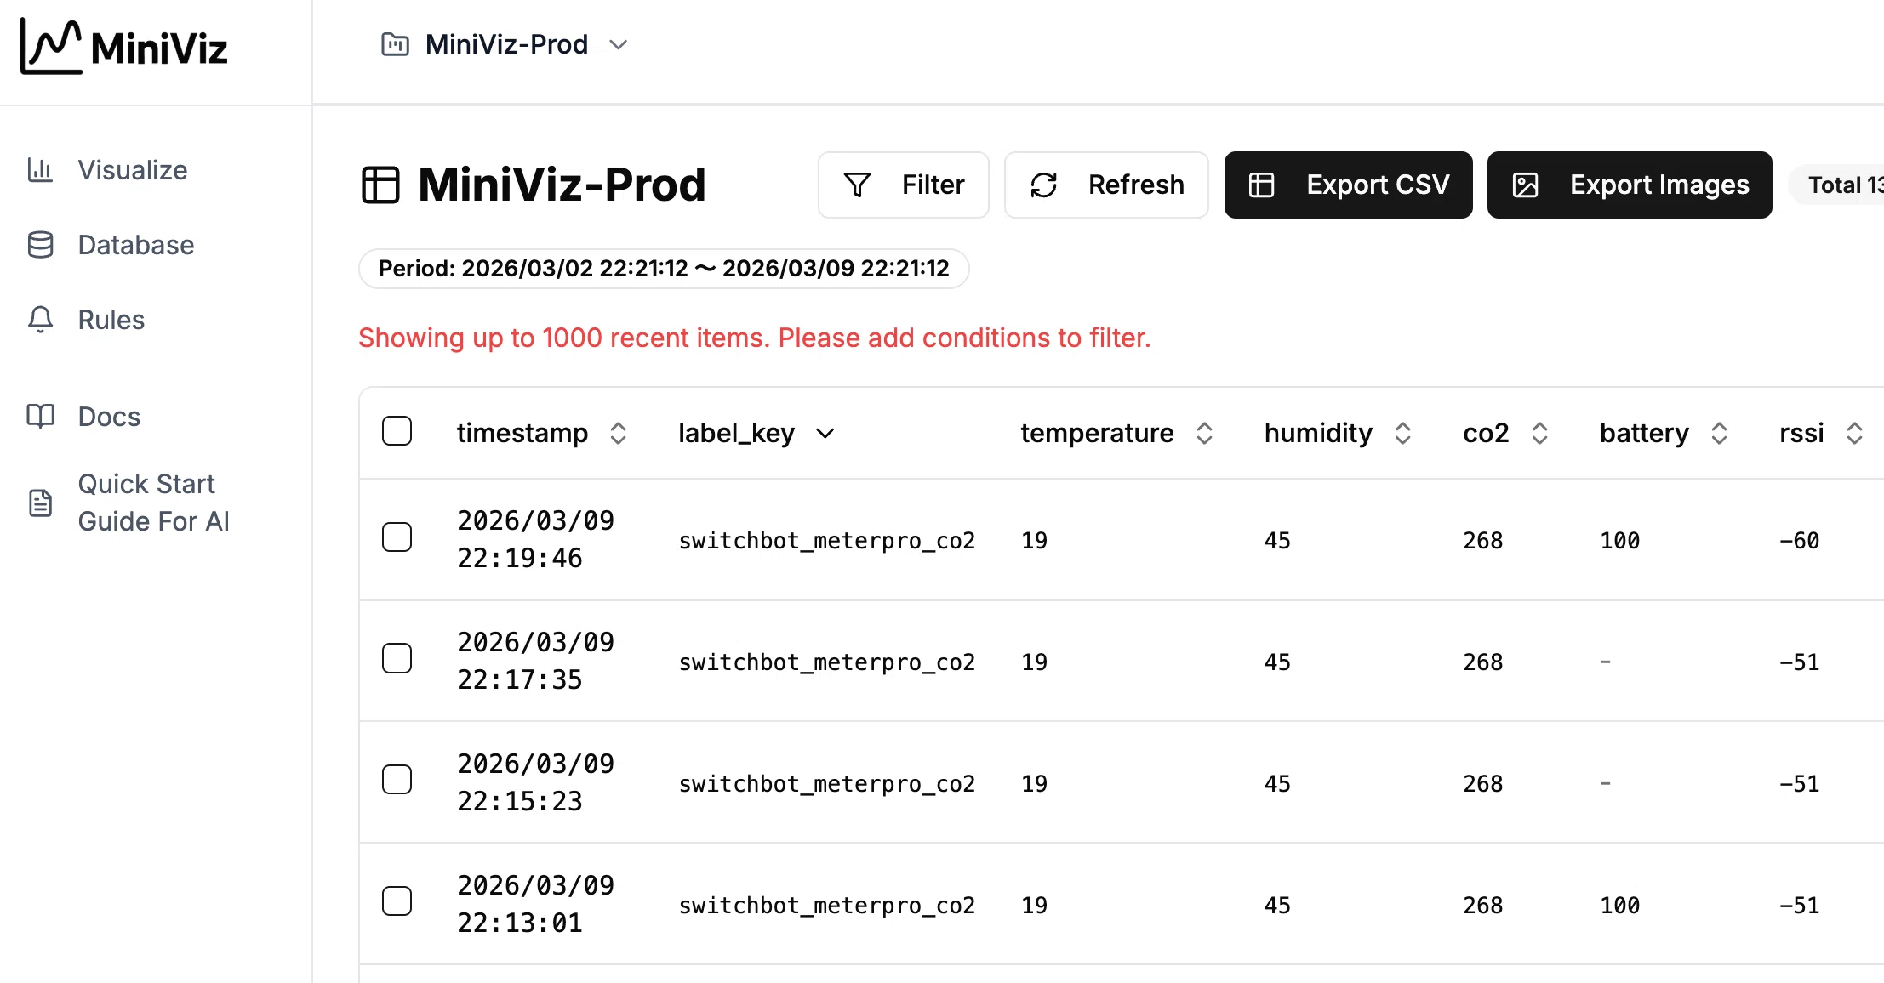Image resolution: width=1884 pixels, height=983 pixels.
Task: Click the Period date range pill
Action: tap(663, 269)
